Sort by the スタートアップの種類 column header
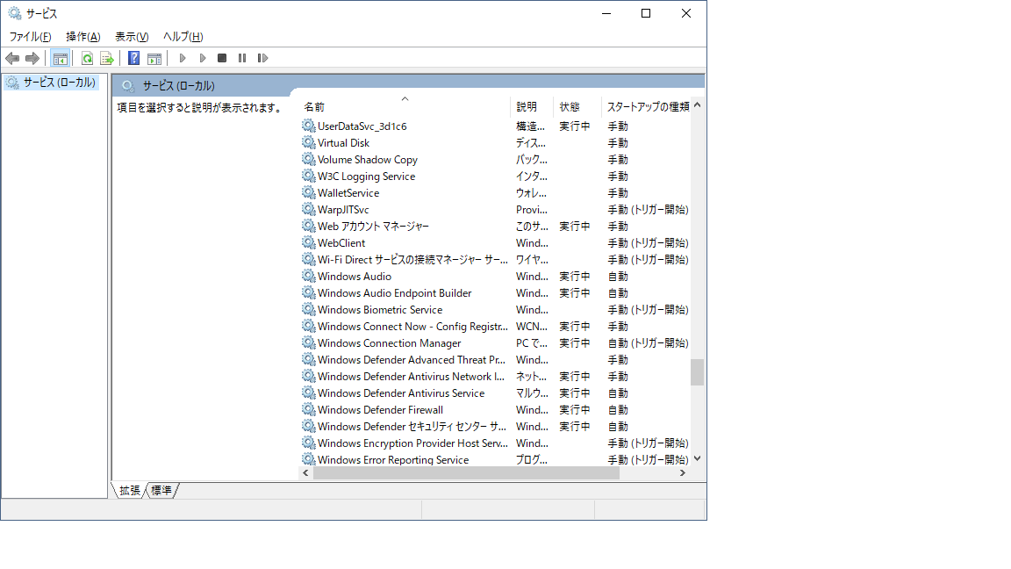 tap(646, 106)
